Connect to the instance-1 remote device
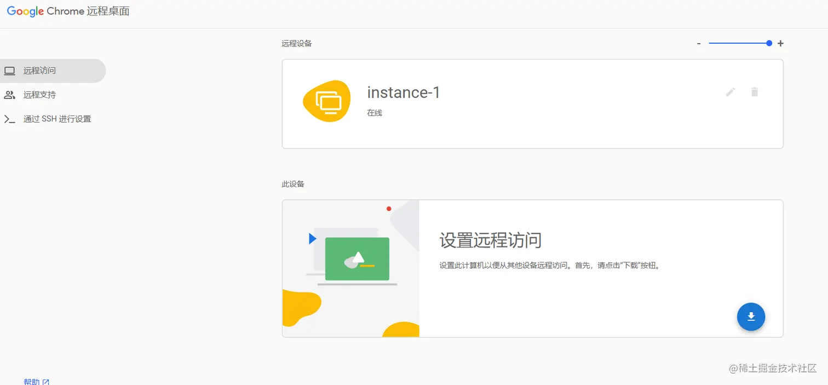Image resolution: width=828 pixels, height=385 pixels. tap(532, 104)
